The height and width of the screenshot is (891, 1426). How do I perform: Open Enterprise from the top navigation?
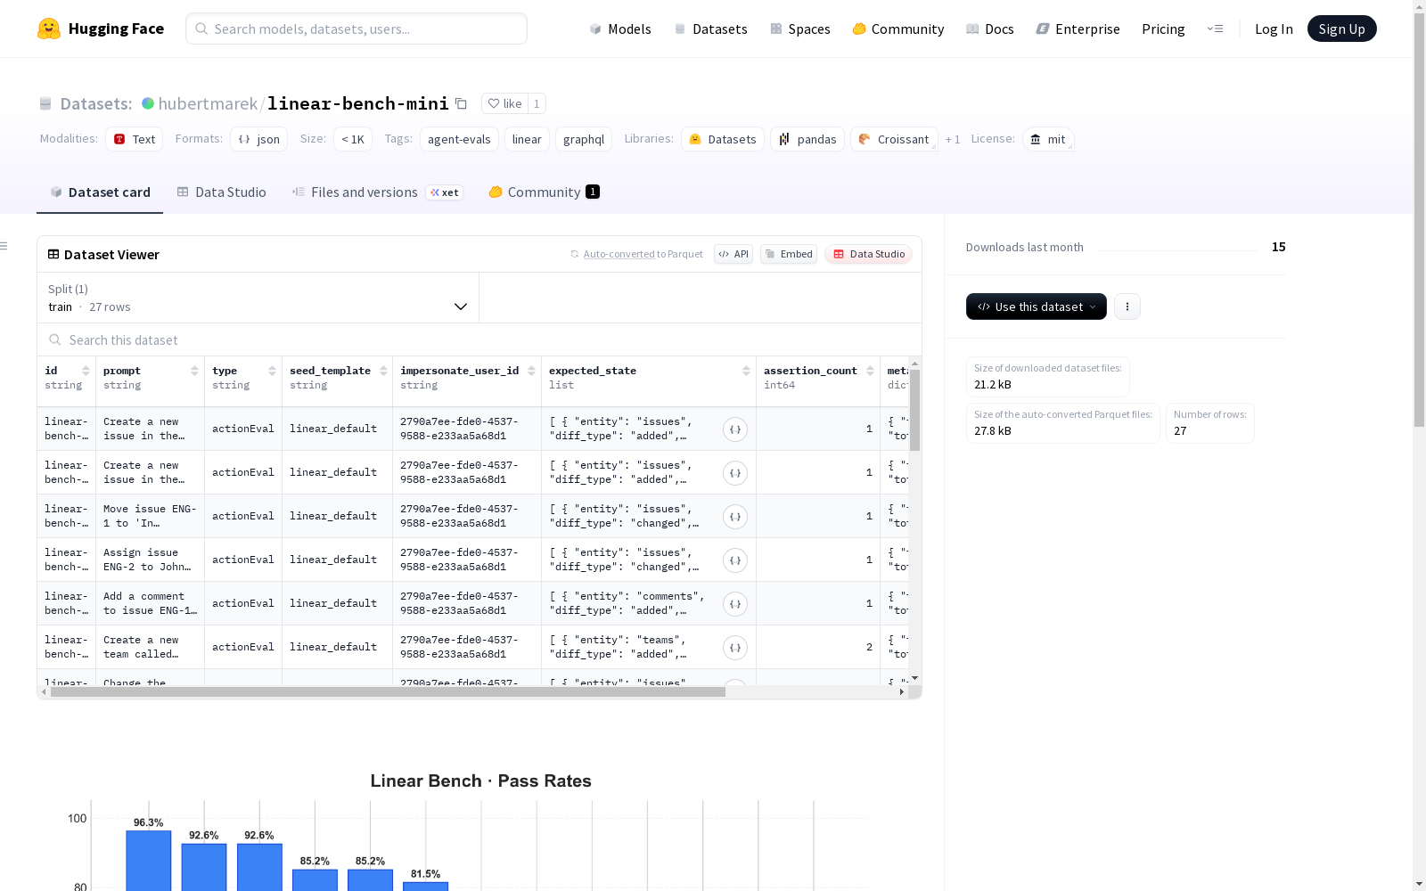[1078, 29]
